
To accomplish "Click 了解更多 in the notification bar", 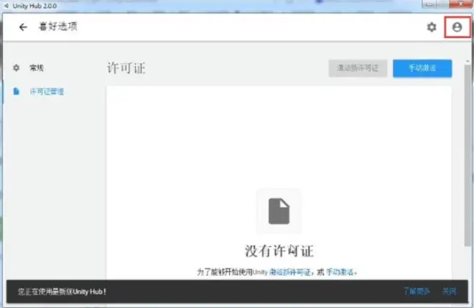I will pos(417,291).
